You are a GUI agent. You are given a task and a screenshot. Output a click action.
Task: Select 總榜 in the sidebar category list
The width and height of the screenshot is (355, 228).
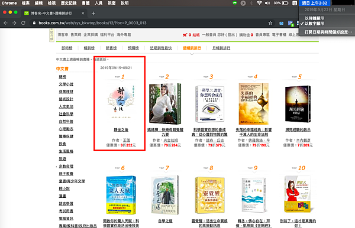63,77
